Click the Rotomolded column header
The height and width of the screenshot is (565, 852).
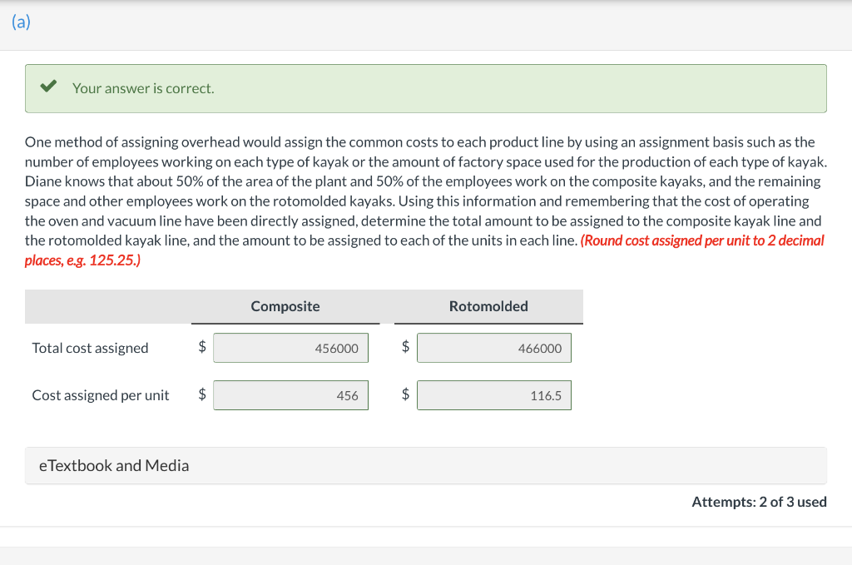coord(488,306)
